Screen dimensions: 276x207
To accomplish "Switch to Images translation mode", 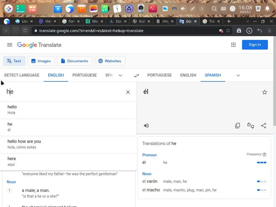I will point(41,61).
